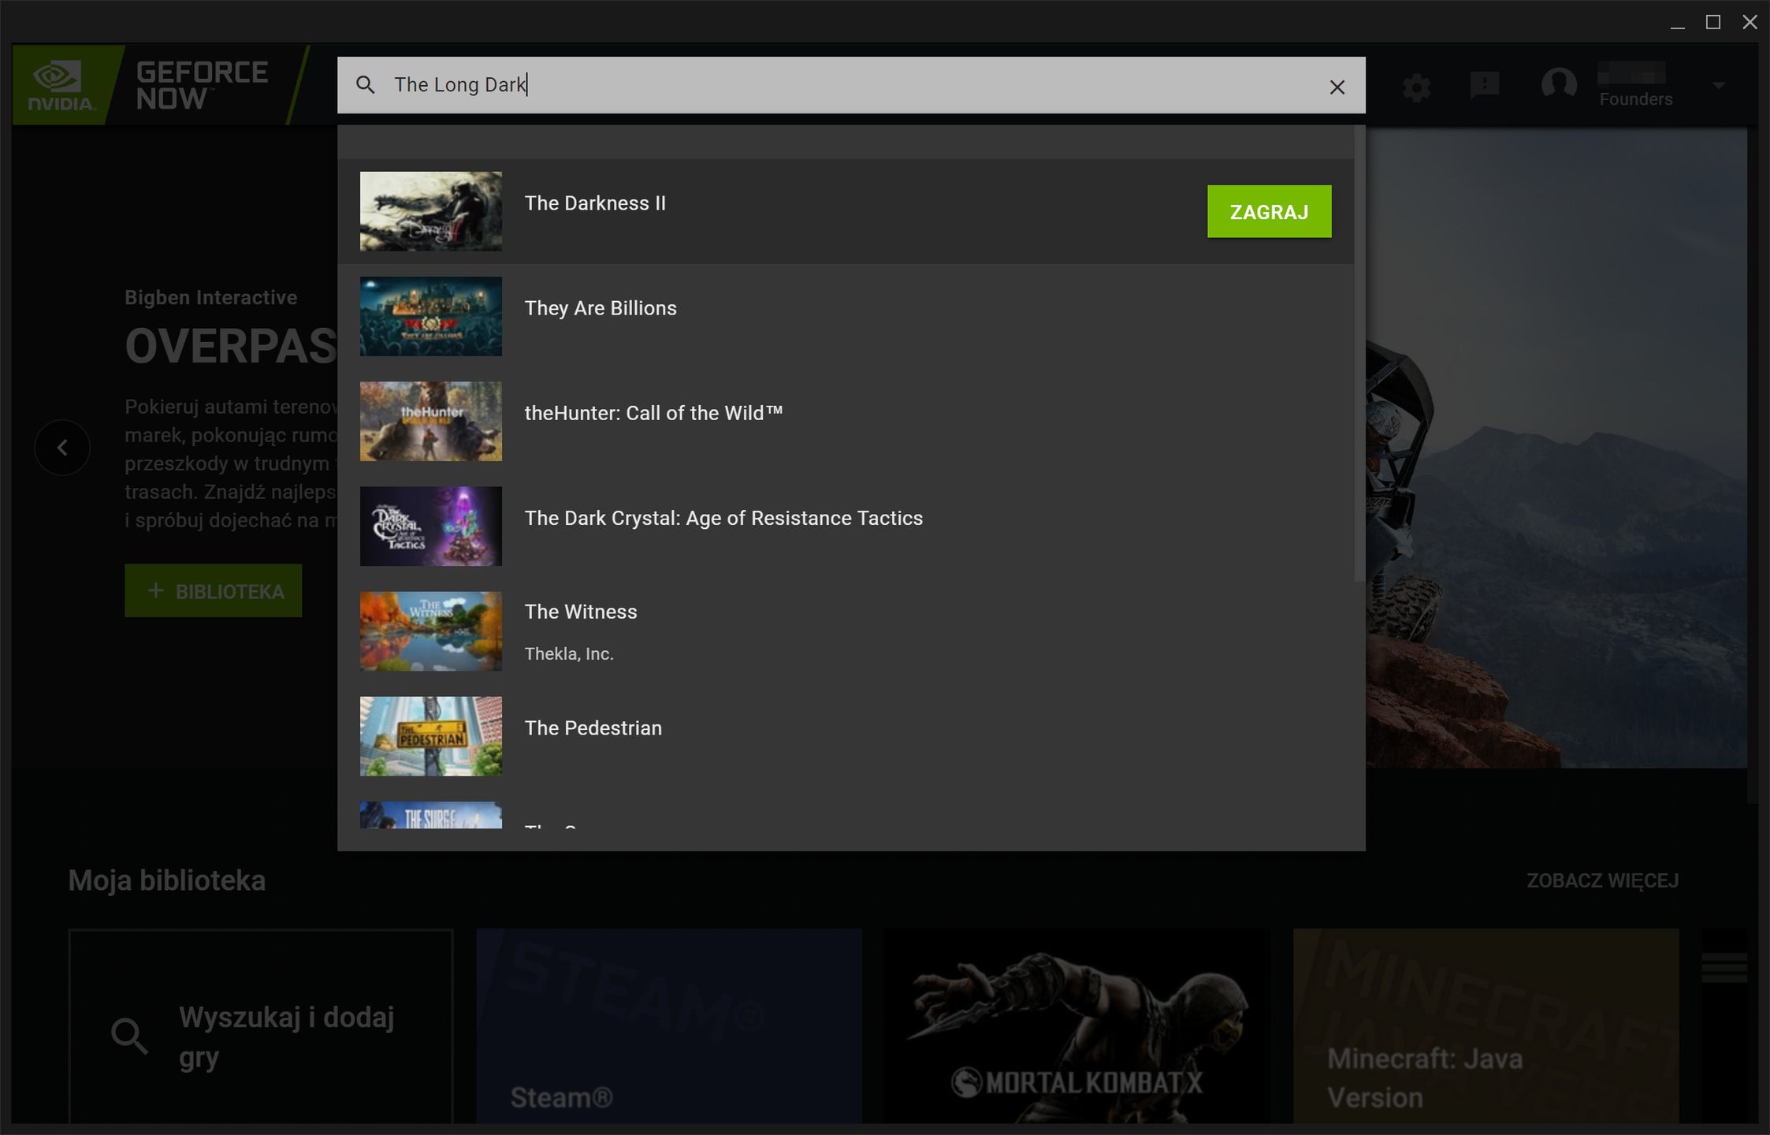
Task: Select The Dark Crystal: Age of Resistance Tactics
Action: pyautogui.click(x=846, y=526)
